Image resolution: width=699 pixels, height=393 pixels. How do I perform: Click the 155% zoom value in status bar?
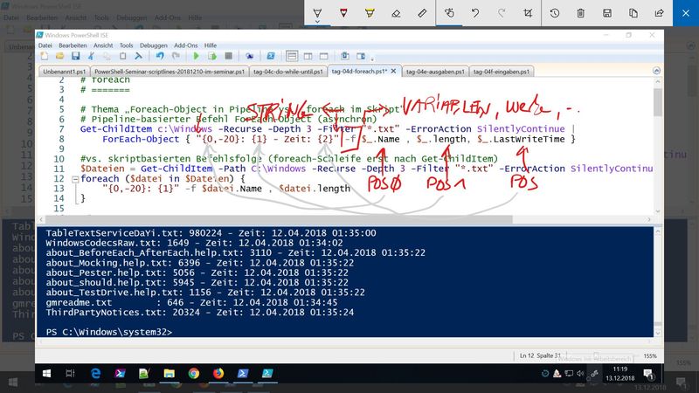tap(650, 355)
